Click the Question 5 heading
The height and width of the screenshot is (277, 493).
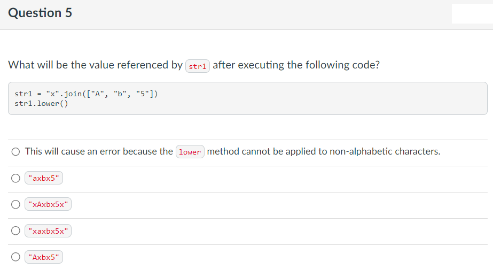pyautogui.click(x=40, y=13)
